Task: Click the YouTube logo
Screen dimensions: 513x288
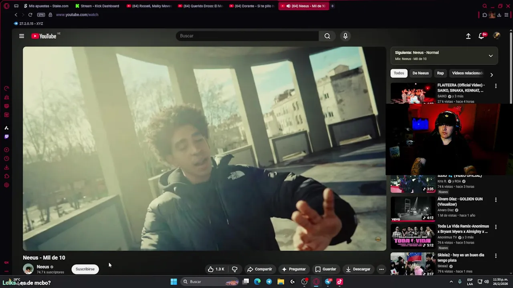Action: point(44,36)
